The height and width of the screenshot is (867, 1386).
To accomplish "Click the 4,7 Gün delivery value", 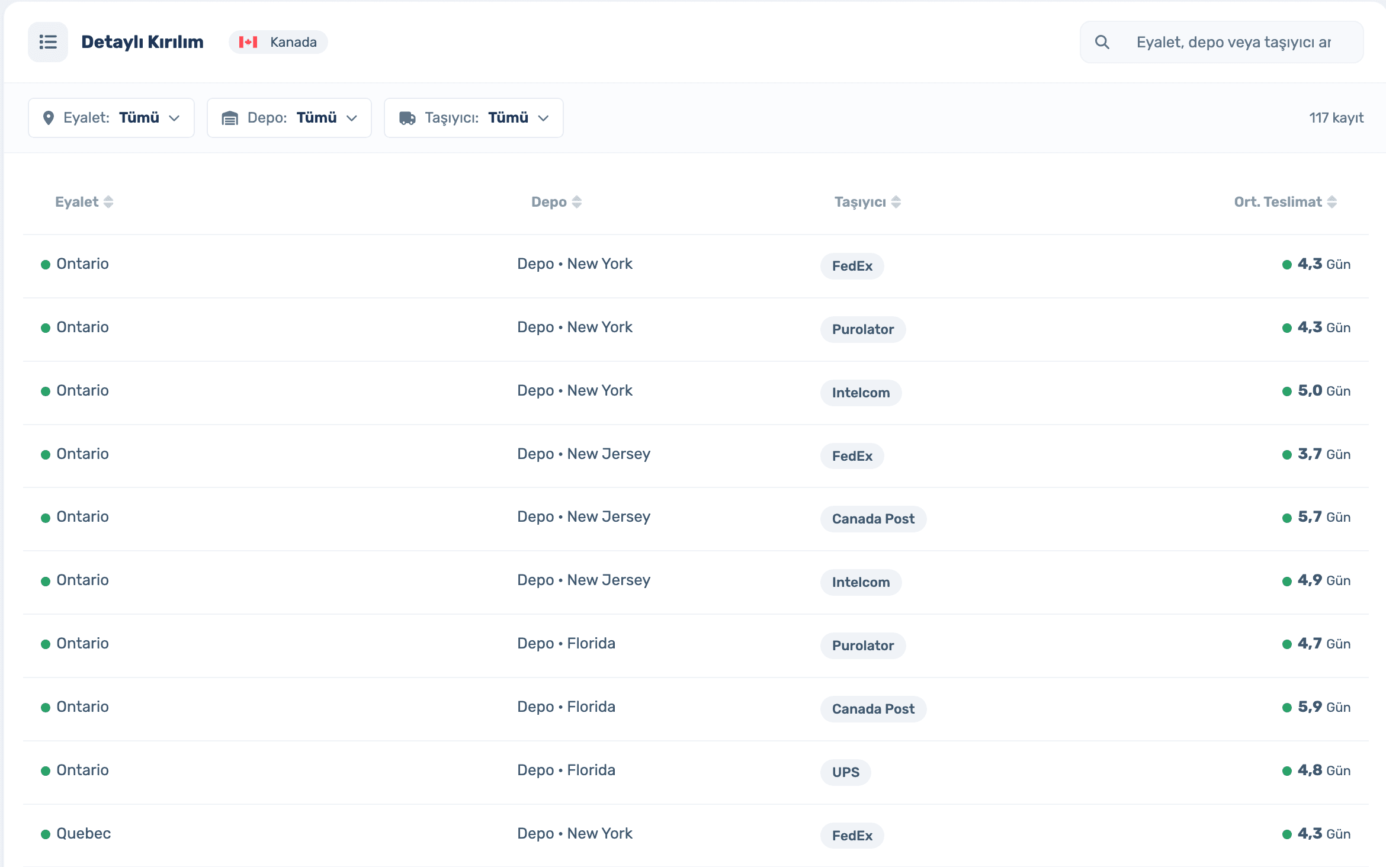I will pyautogui.click(x=1324, y=644).
